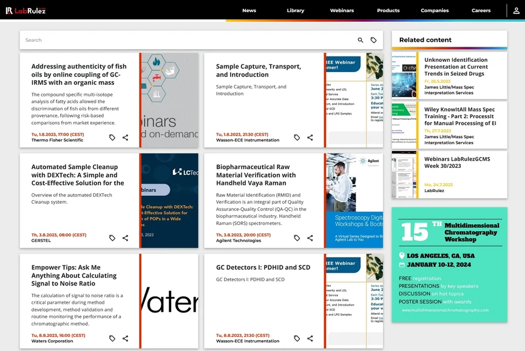This screenshot has height=351, width=525.
Task: Open LCTech DEXTech card thumbnail
Action: tap(170, 201)
